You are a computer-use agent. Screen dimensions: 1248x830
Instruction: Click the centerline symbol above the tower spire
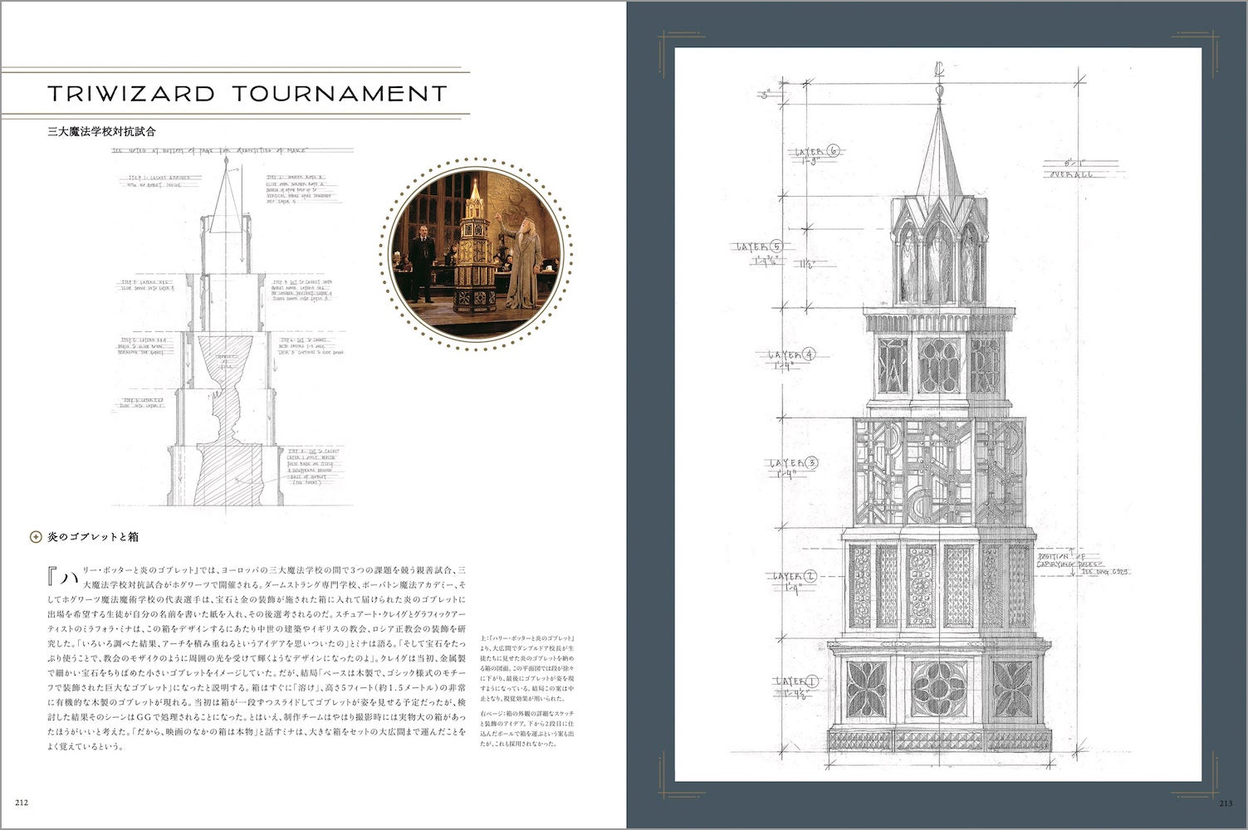(x=940, y=68)
